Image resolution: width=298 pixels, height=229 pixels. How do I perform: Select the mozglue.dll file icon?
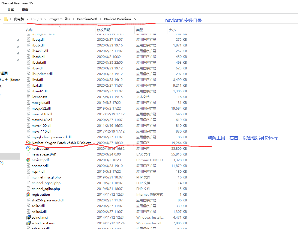(x=28, y=102)
